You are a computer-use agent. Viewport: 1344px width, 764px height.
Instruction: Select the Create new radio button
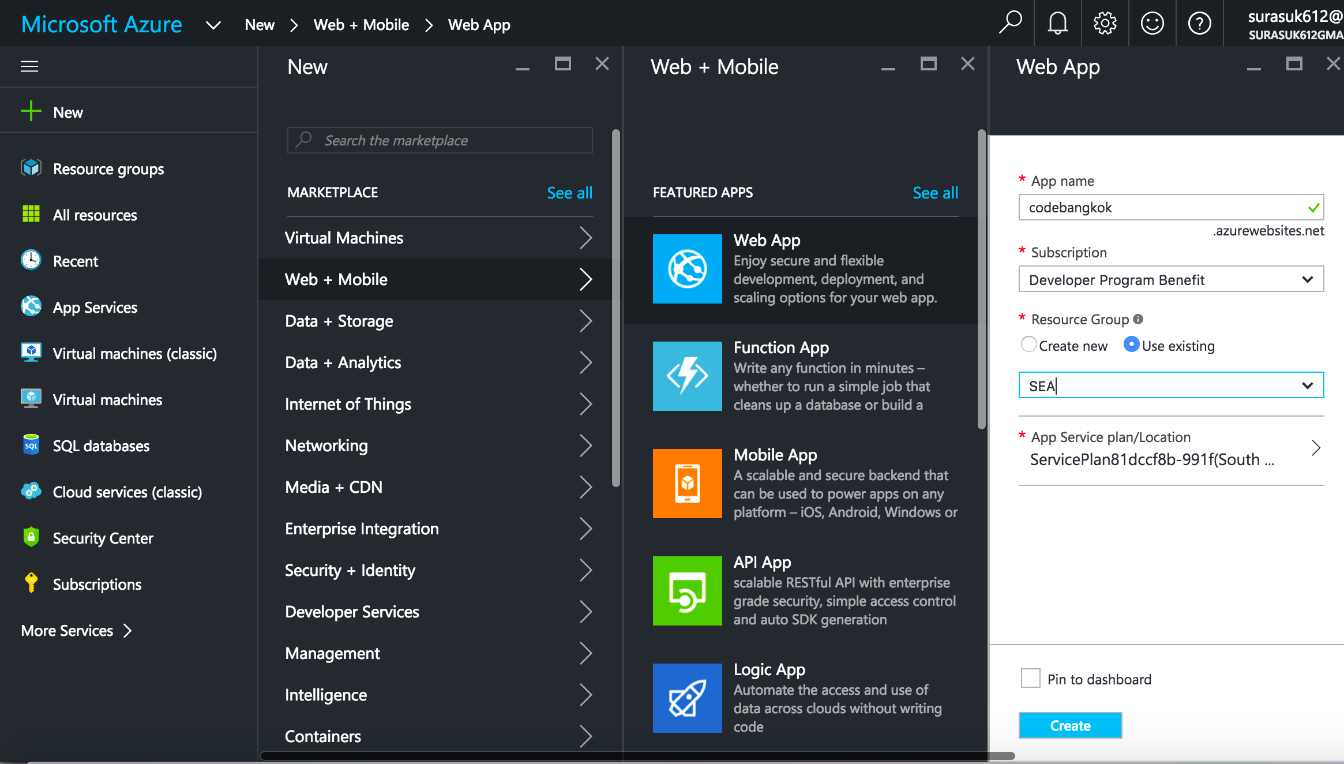pos(1028,344)
